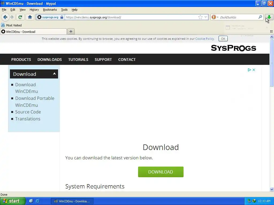Click the padlock security icon
274x205 pixels.
point(62,17)
